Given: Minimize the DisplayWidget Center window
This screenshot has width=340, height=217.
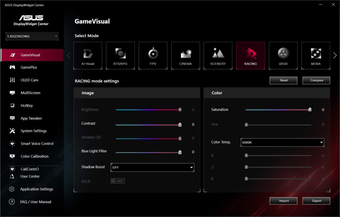Looking at the screenshot, I should click(320, 5).
